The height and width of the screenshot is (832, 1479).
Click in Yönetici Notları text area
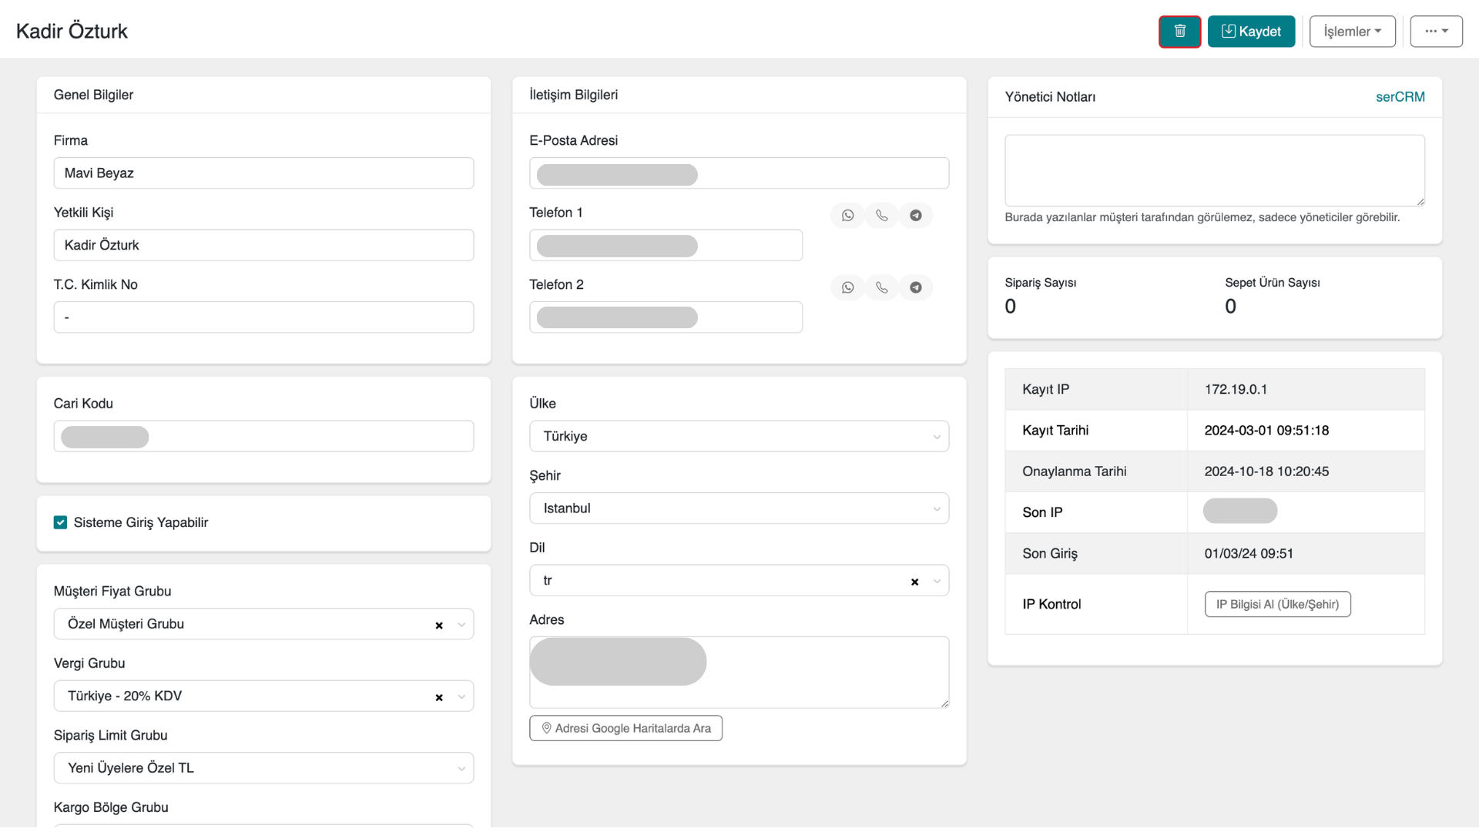pyautogui.click(x=1214, y=170)
